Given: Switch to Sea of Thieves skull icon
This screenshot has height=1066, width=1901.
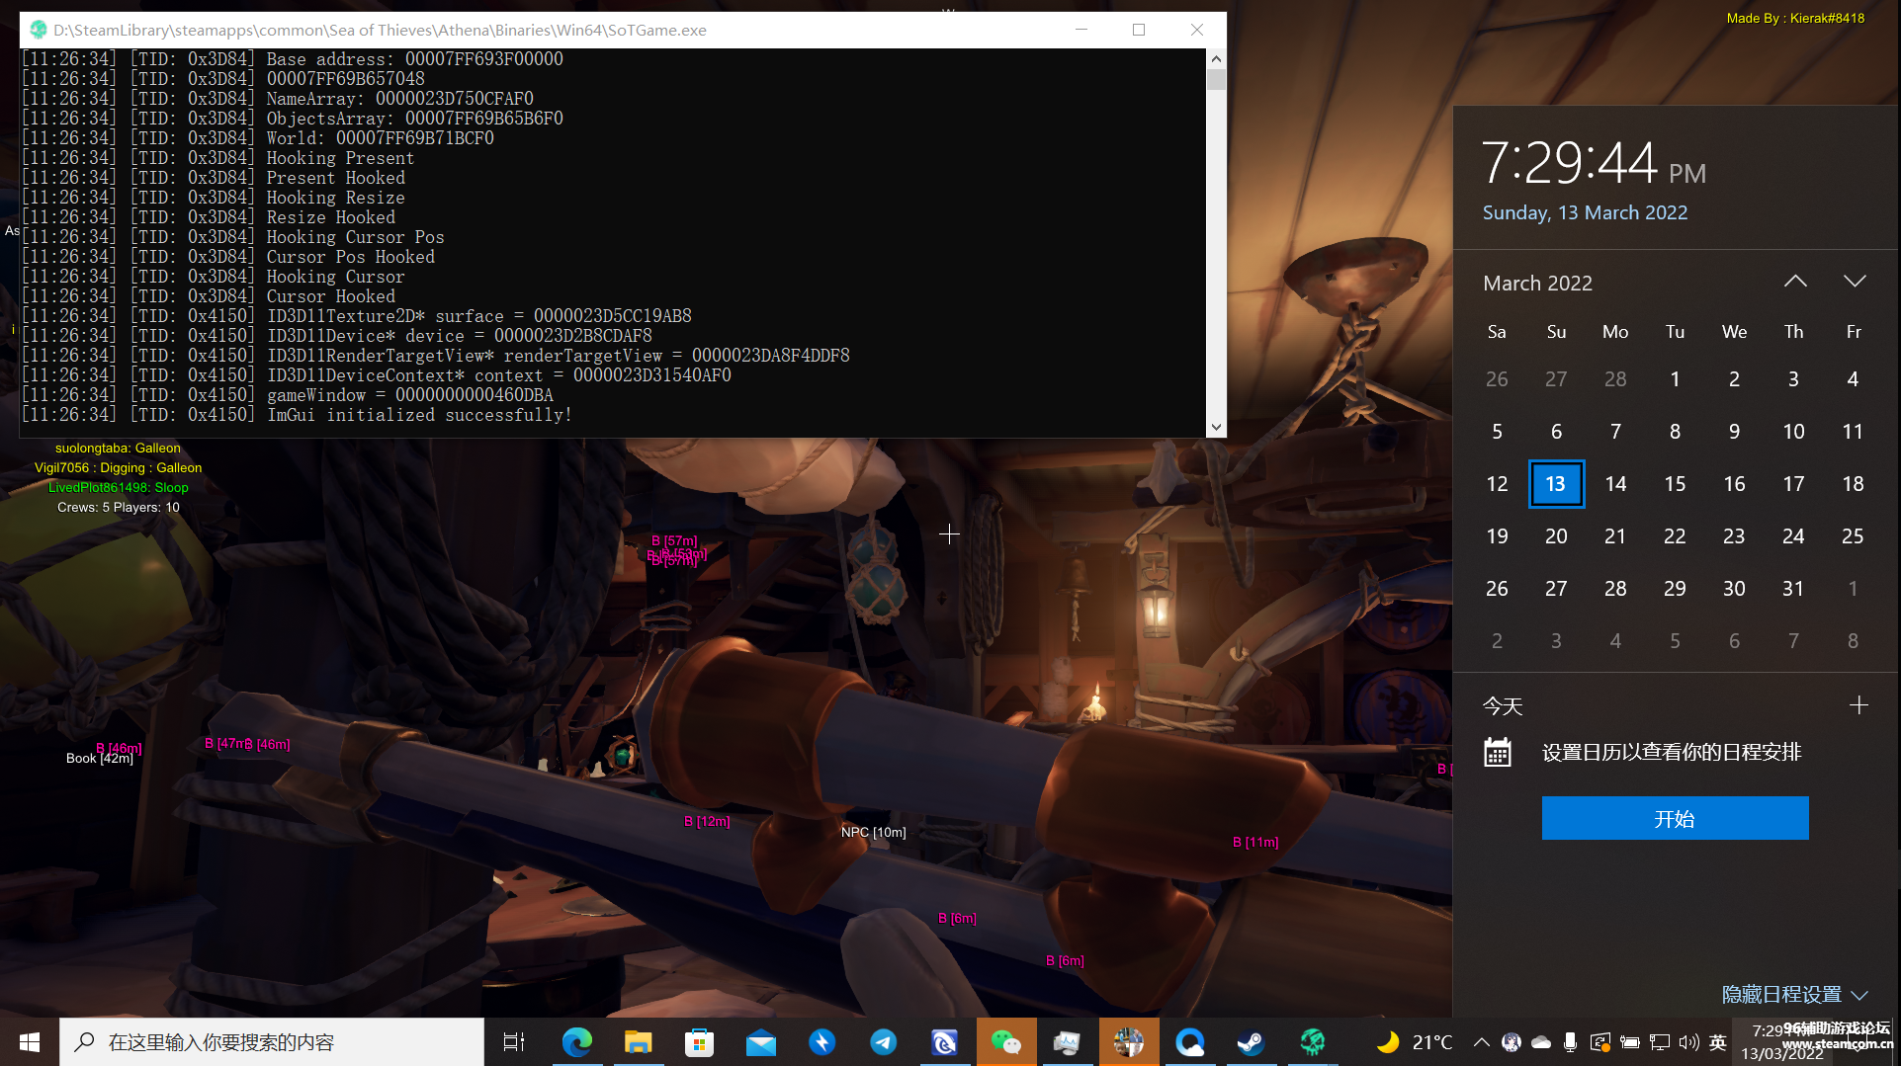Looking at the screenshot, I should (x=1312, y=1042).
